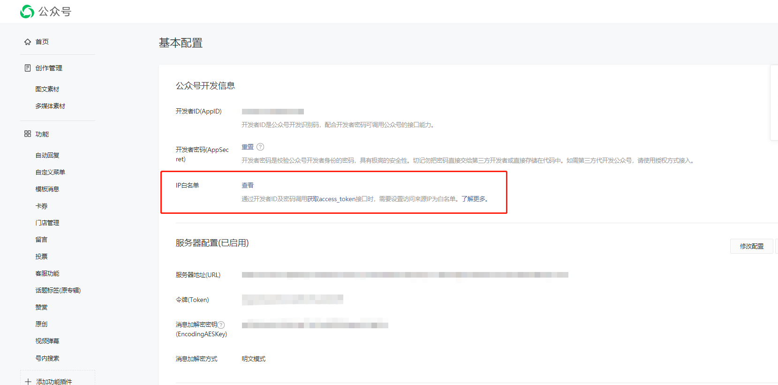The image size is (778, 385).
Task: Open the 了解更多 link
Action: (x=475, y=199)
